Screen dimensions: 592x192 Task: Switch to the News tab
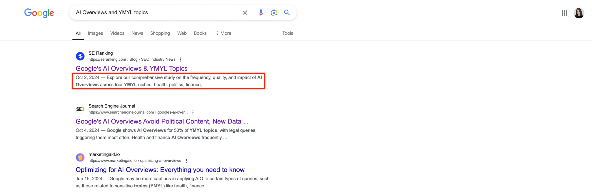[137, 33]
